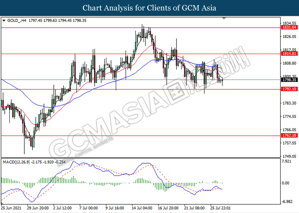Click the Chart Analysis for Clients of GCM Asia heading
Image resolution: width=299 pixels, height=213 pixels.
[149, 8]
